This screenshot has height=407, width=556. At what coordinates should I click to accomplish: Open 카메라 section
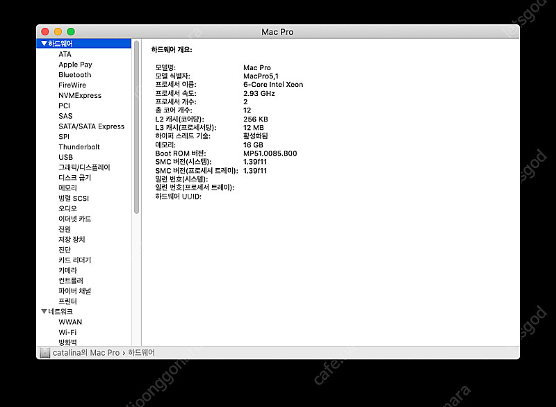tap(67, 270)
